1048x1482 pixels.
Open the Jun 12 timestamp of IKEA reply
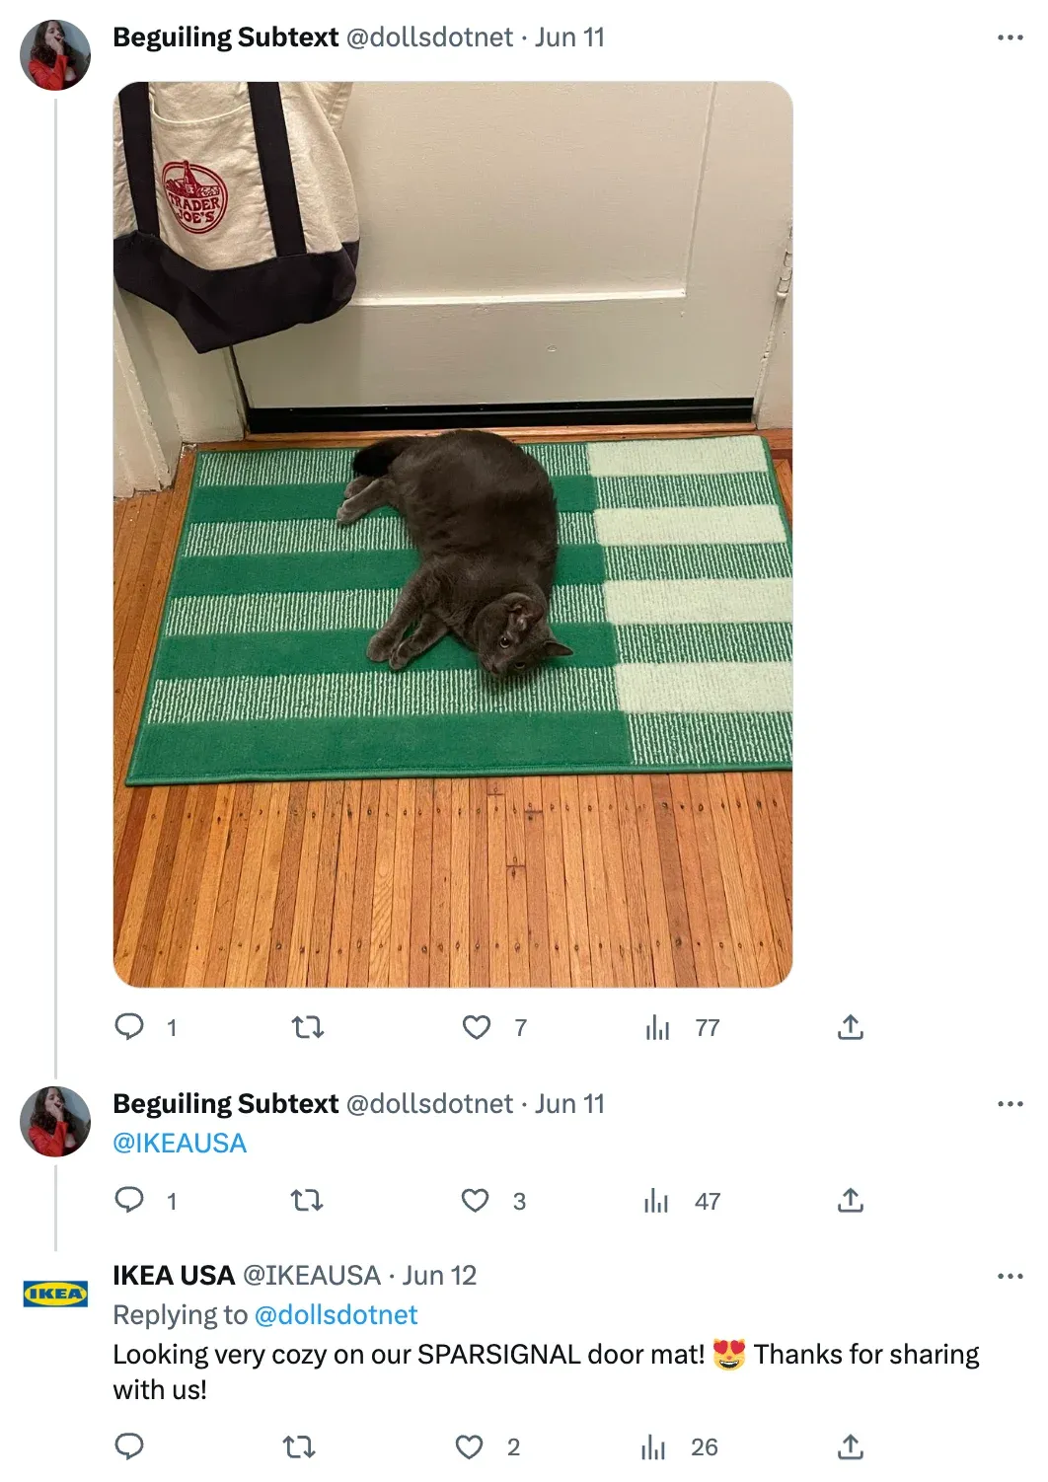coord(439,1276)
